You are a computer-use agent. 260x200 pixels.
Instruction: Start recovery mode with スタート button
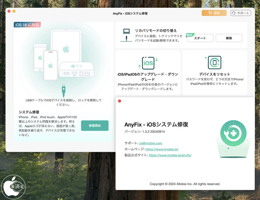[200, 38]
